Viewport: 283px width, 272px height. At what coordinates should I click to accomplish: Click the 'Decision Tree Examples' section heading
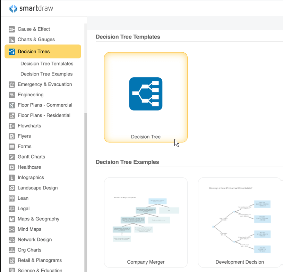127,162
